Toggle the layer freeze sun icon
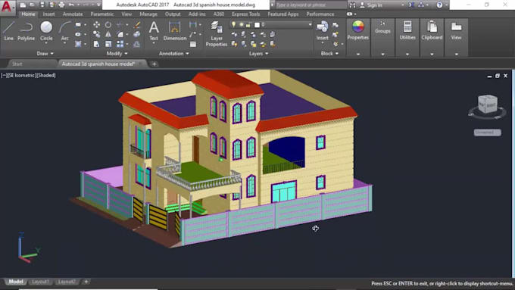 242,25
